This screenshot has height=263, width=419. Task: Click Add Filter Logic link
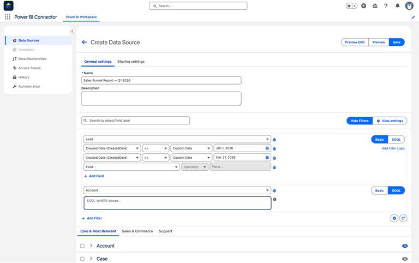(393, 148)
